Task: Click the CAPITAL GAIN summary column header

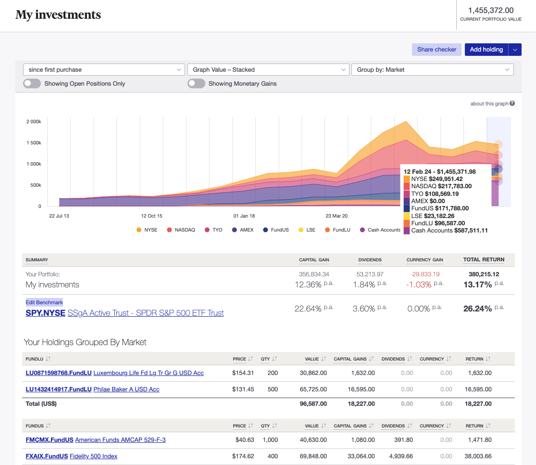Action: coord(314,260)
